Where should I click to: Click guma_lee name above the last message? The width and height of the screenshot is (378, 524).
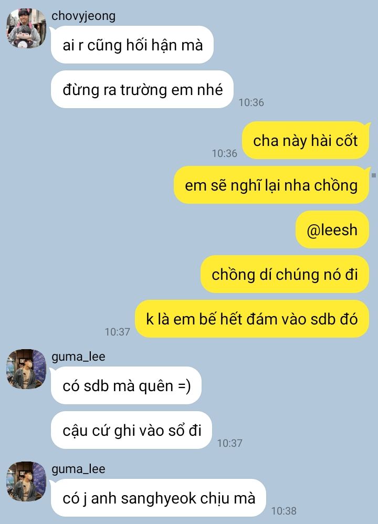(x=78, y=469)
